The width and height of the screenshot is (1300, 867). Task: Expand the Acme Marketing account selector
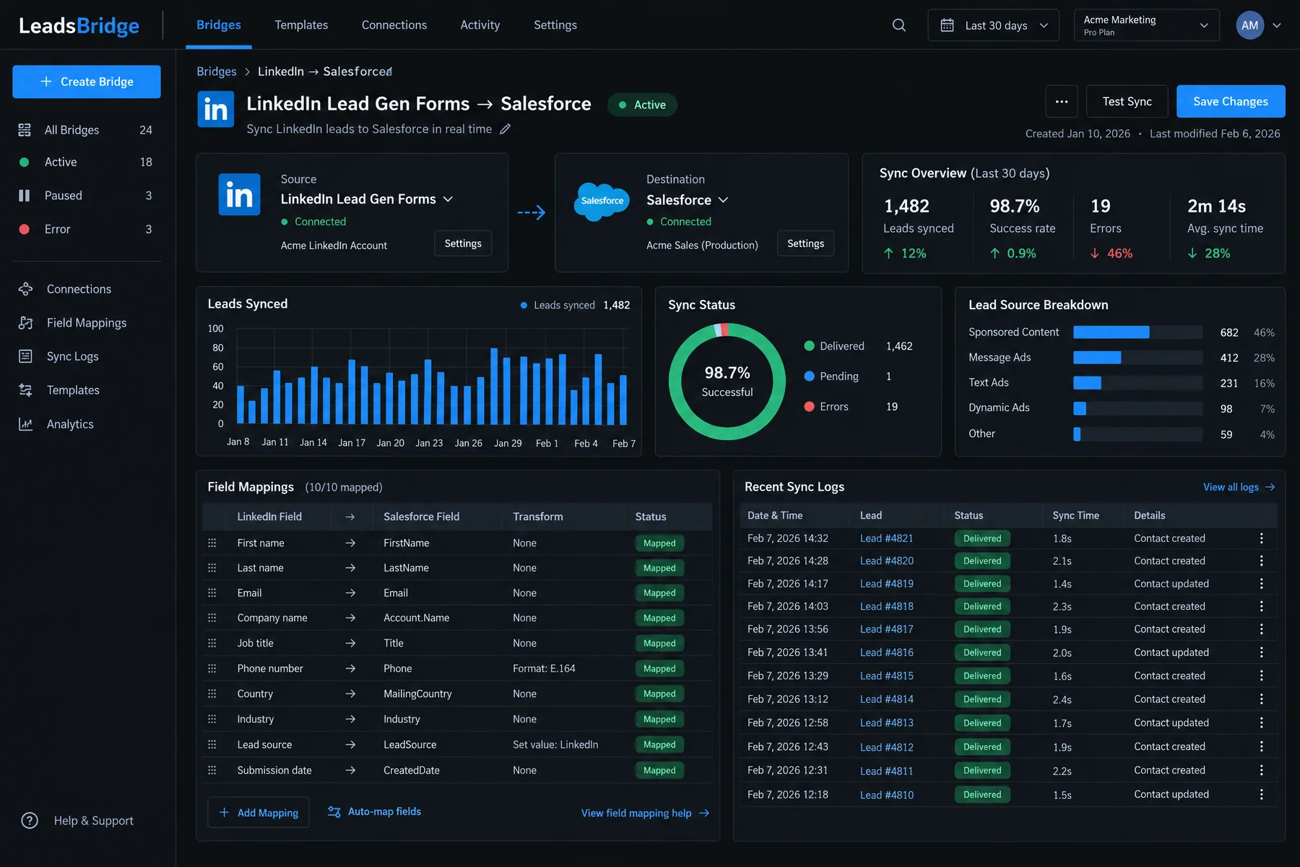pos(1146,25)
